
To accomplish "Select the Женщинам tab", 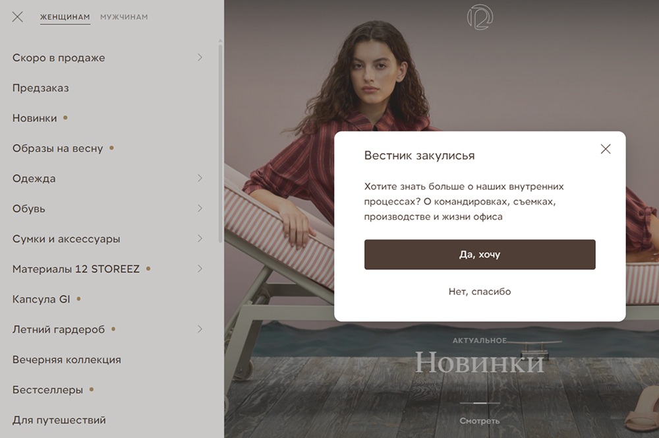I will [x=65, y=17].
